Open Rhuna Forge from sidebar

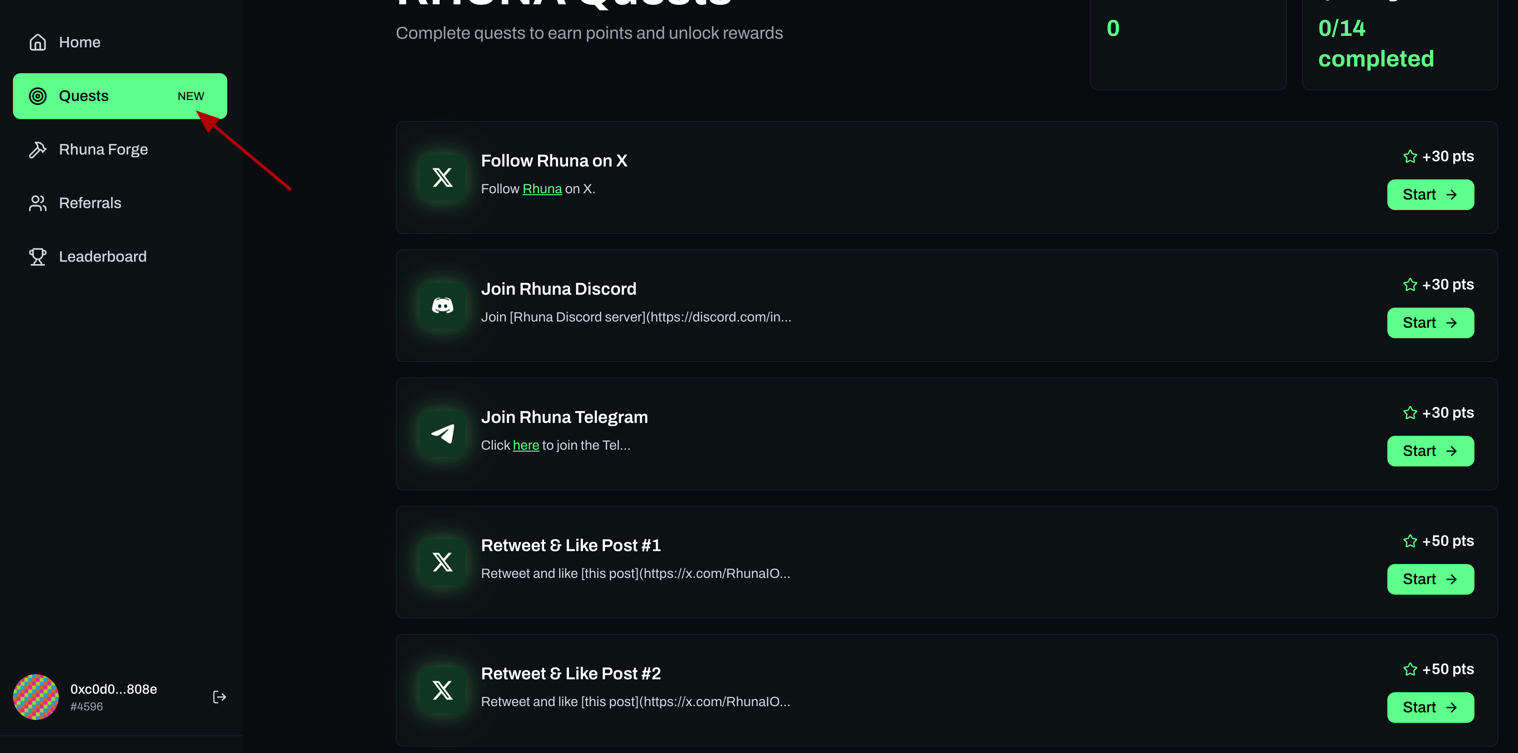click(x=103, y=150)
